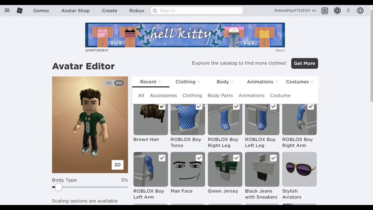Click the Body Type 5% value

(124, 180)
